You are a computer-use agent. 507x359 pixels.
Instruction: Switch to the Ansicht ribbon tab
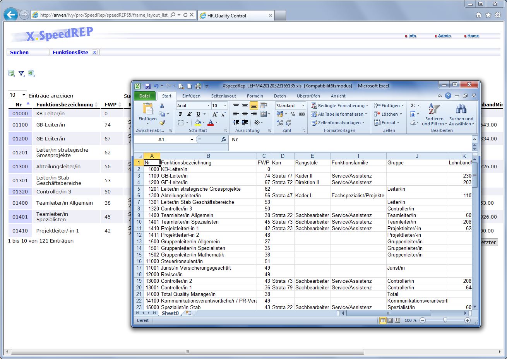pos(338,96)
